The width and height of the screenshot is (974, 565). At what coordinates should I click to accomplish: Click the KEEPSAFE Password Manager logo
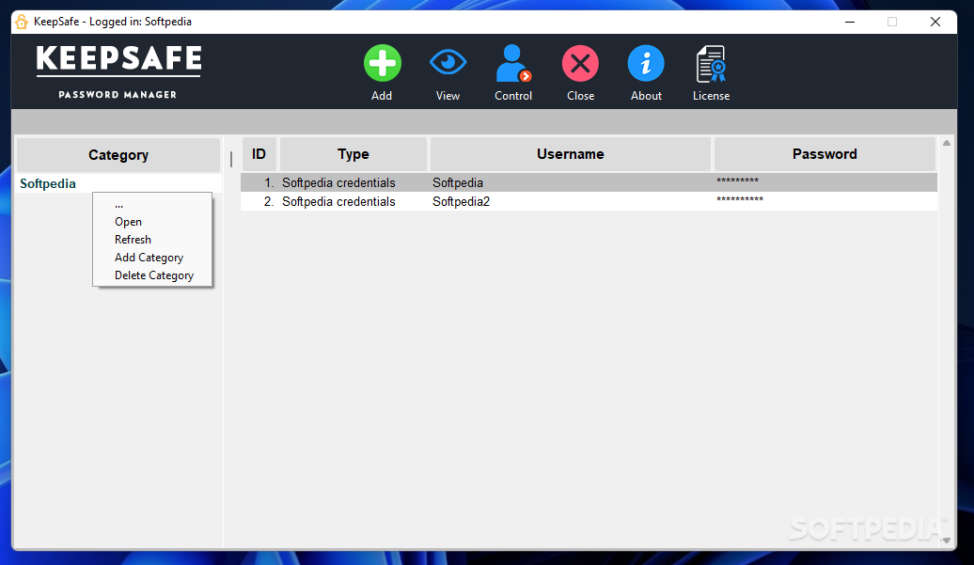click(x=118, y=72)
